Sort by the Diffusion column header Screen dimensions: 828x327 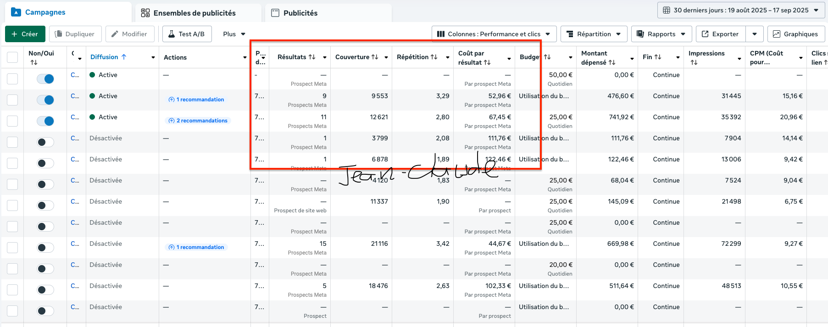pos(108,57)
